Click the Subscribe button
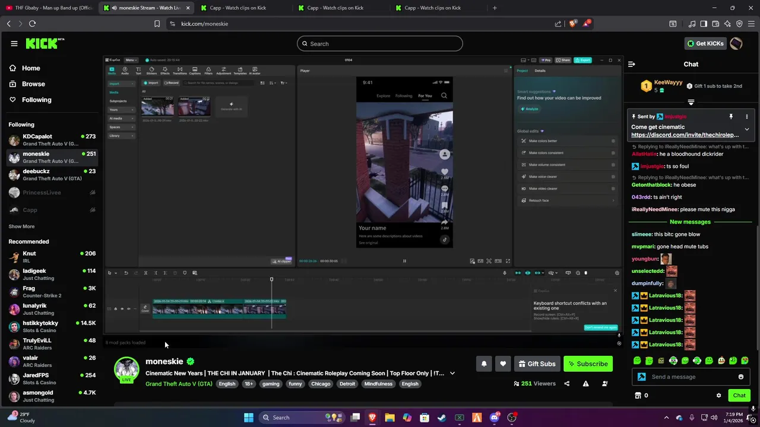Viewport: 760px width, 427px height. point(588,364)
